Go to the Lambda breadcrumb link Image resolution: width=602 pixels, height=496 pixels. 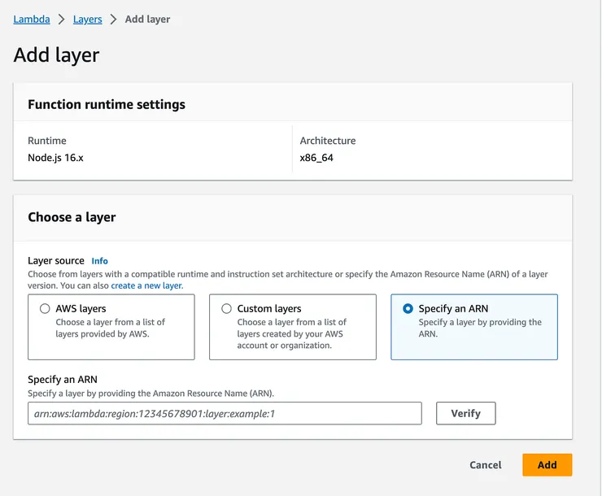[32, 19]
